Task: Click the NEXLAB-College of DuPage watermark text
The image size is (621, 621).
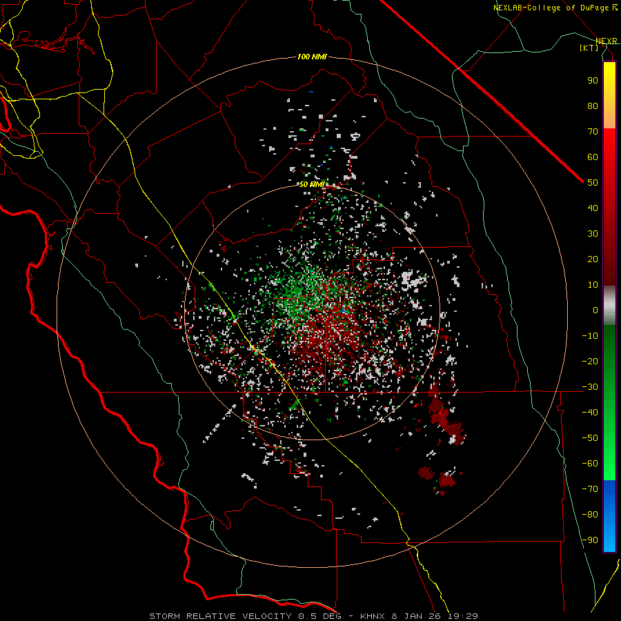Action: [x=555, y=8]
